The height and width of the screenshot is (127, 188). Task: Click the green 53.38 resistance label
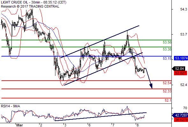[x=167, y=49]
